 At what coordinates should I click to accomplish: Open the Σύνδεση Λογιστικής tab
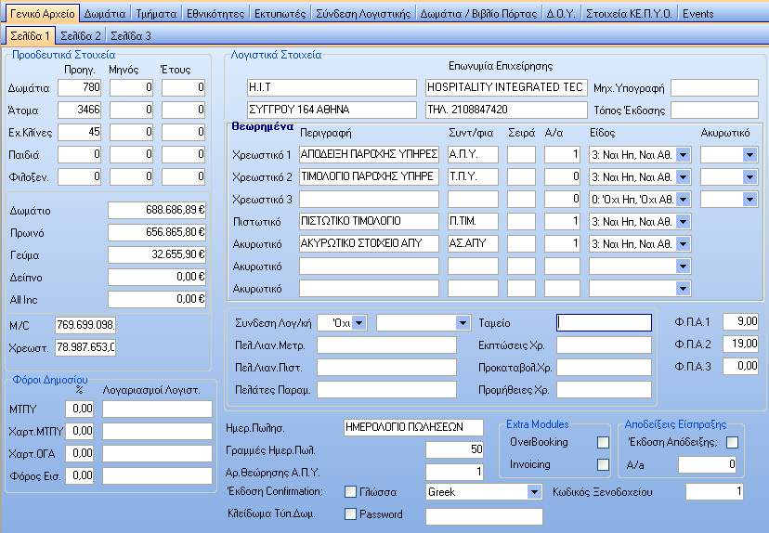[363, 14]
